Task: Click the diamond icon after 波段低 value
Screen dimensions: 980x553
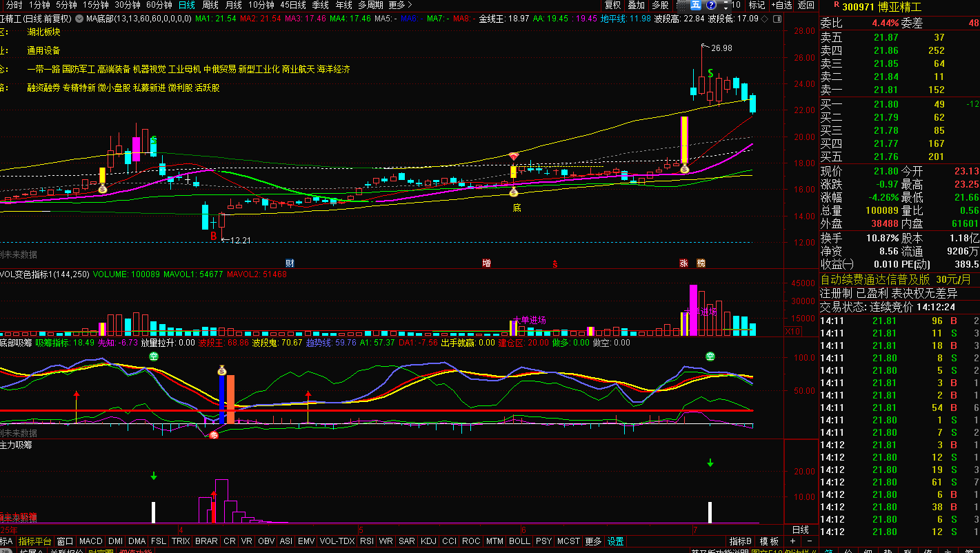Action: point(764,19)
